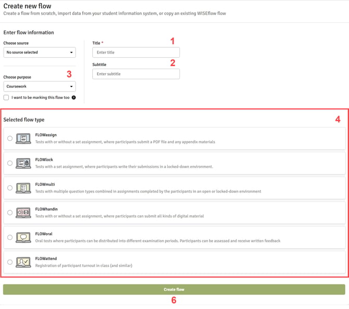The image size is (349, 309).
Task: Select the FLOWlock radio button
Action: [10, 163]
